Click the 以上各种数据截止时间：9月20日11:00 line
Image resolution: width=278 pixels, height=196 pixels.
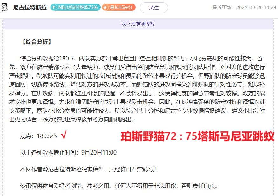[68, 152]
